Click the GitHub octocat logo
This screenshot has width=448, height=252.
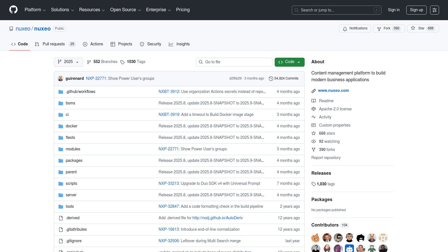click(13, 10)
